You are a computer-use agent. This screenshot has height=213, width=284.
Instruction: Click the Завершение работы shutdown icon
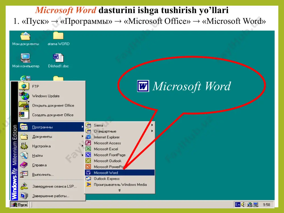tap(24, 196)
